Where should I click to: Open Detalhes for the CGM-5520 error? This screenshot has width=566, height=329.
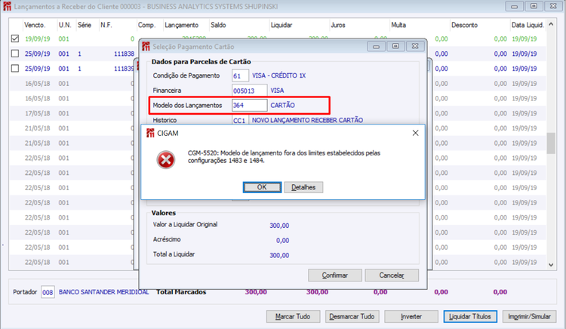pyautogui.click(x=303, y=187)
